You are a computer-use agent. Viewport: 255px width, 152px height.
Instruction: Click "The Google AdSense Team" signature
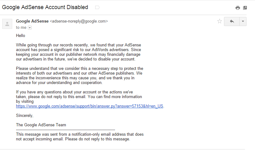[x=41, y=125]
